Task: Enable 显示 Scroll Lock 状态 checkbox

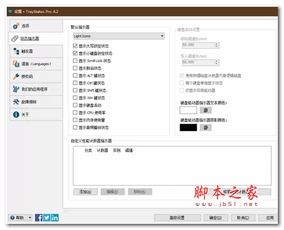Action: (75, 60)
